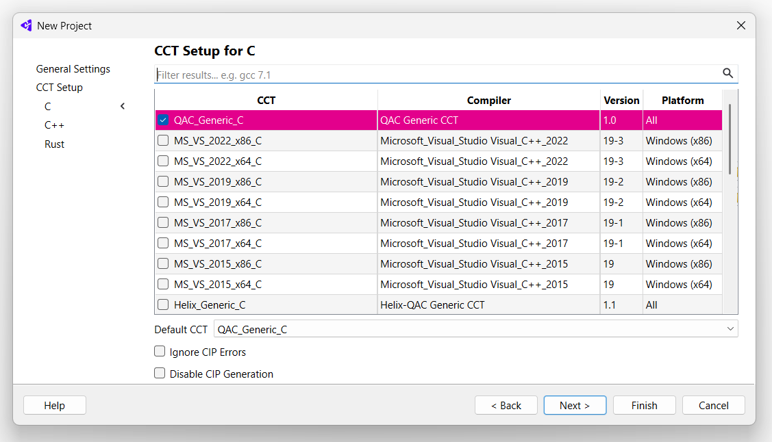Click Microsoft_Visual_Studio Visual_C++_2019 cell in MS_VS_2019_x64_C row
This screenshot has width=772, height=442.
[489, 202]
